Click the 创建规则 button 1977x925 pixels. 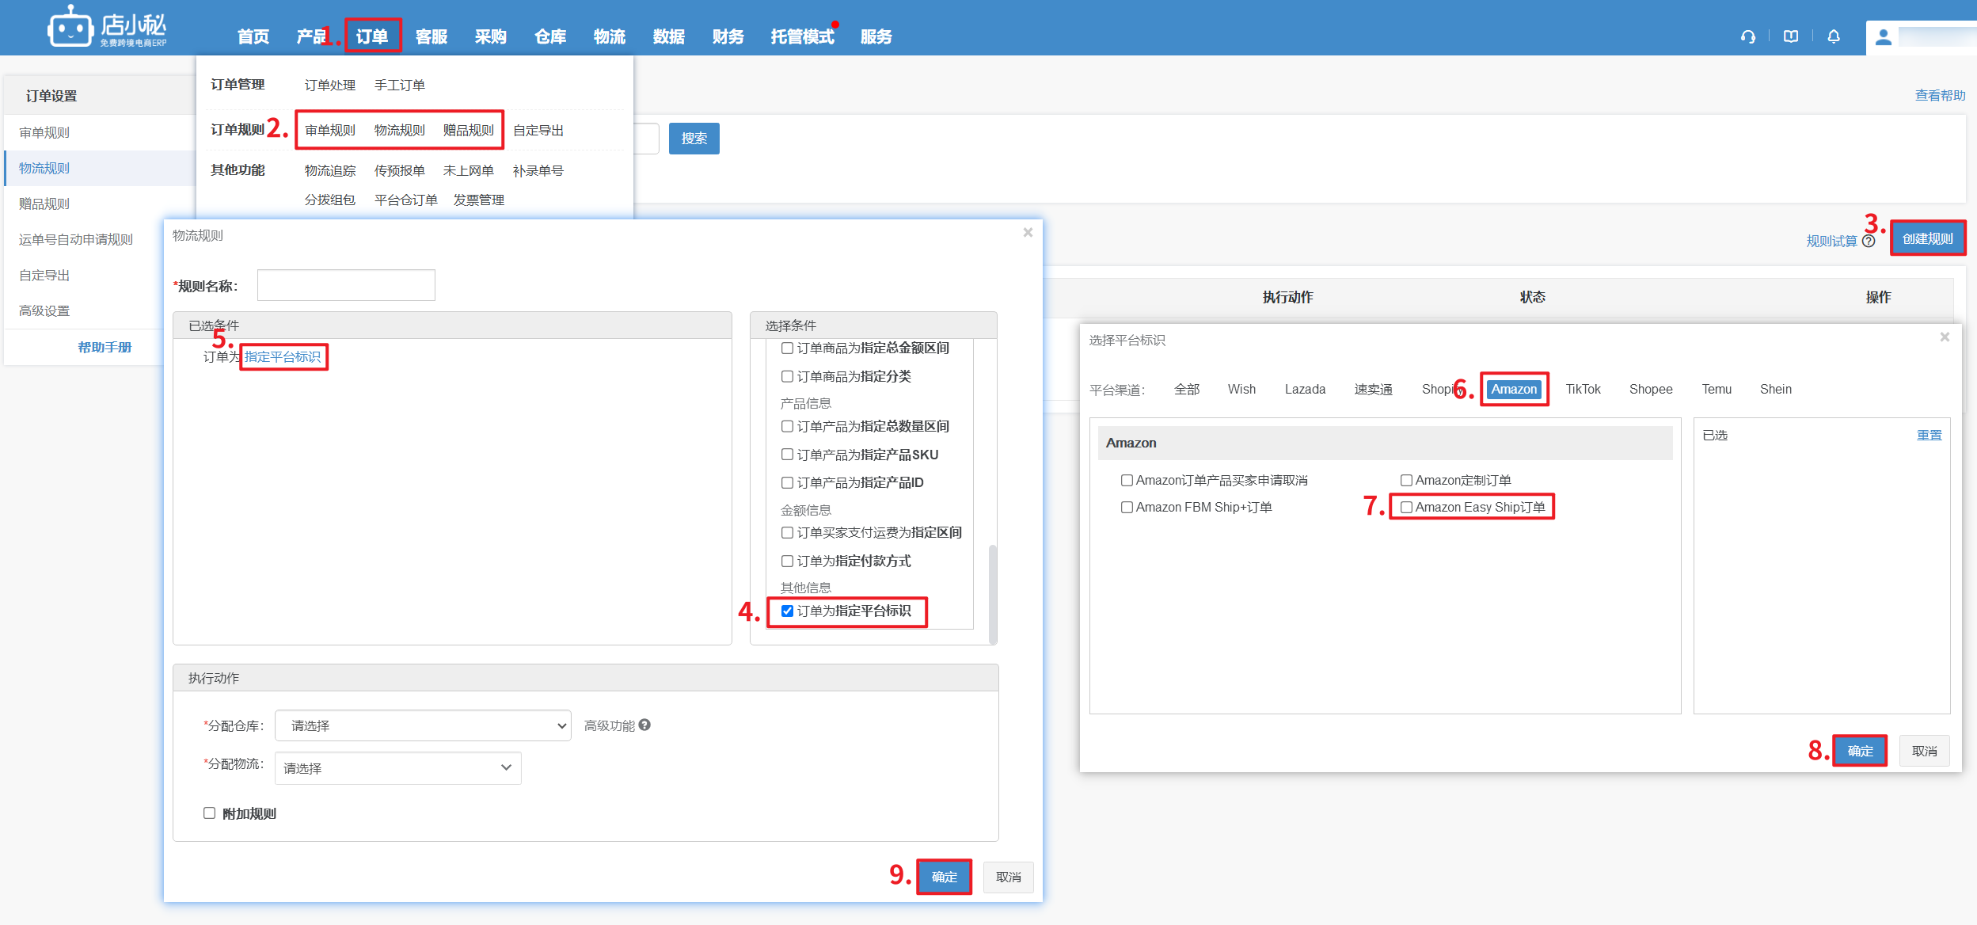pyautogui.click(x=1927, y=238)
